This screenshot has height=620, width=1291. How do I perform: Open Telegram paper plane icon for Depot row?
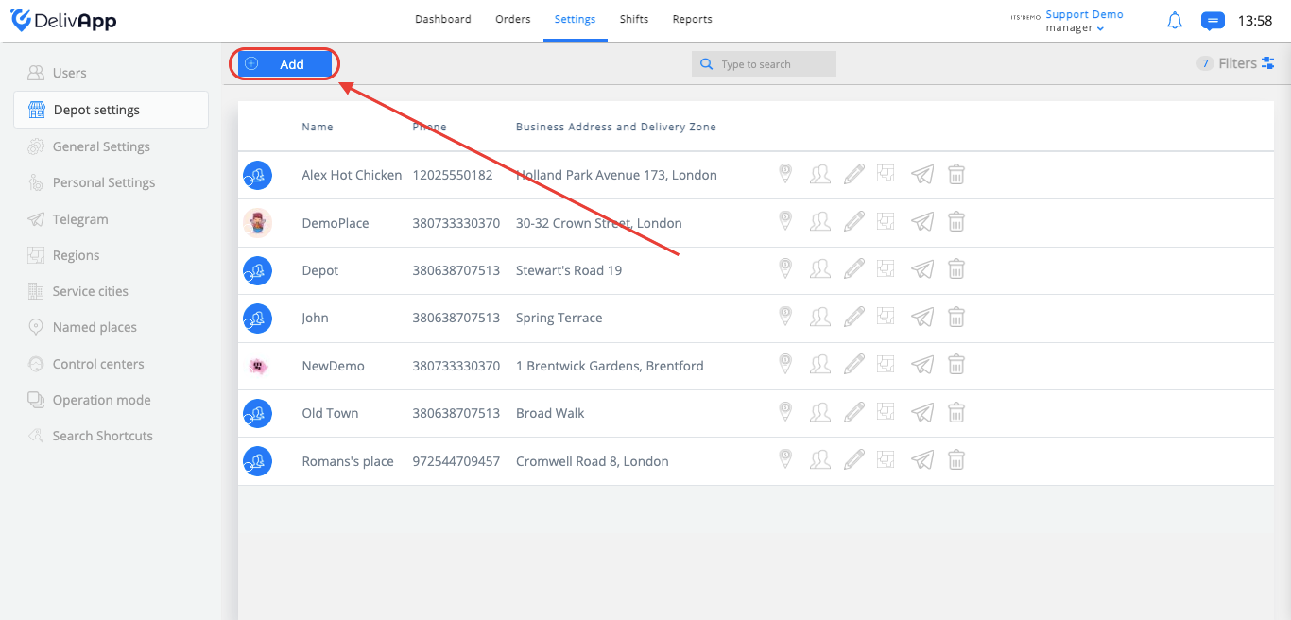pos(922,269)
